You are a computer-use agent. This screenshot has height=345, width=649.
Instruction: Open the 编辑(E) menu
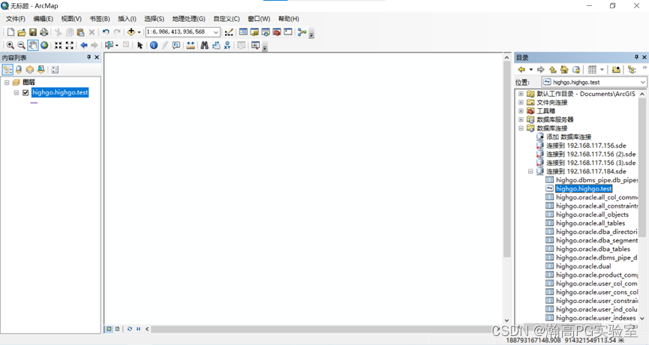pyautogui.click(x=43, y=19)
